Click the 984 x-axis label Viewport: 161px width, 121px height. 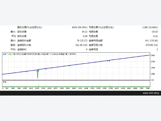[19, 88]
